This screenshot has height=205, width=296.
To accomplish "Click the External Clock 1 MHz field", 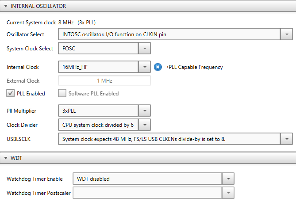I will click(x=104, y=81).
